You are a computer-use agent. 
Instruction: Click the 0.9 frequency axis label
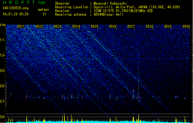3,71
